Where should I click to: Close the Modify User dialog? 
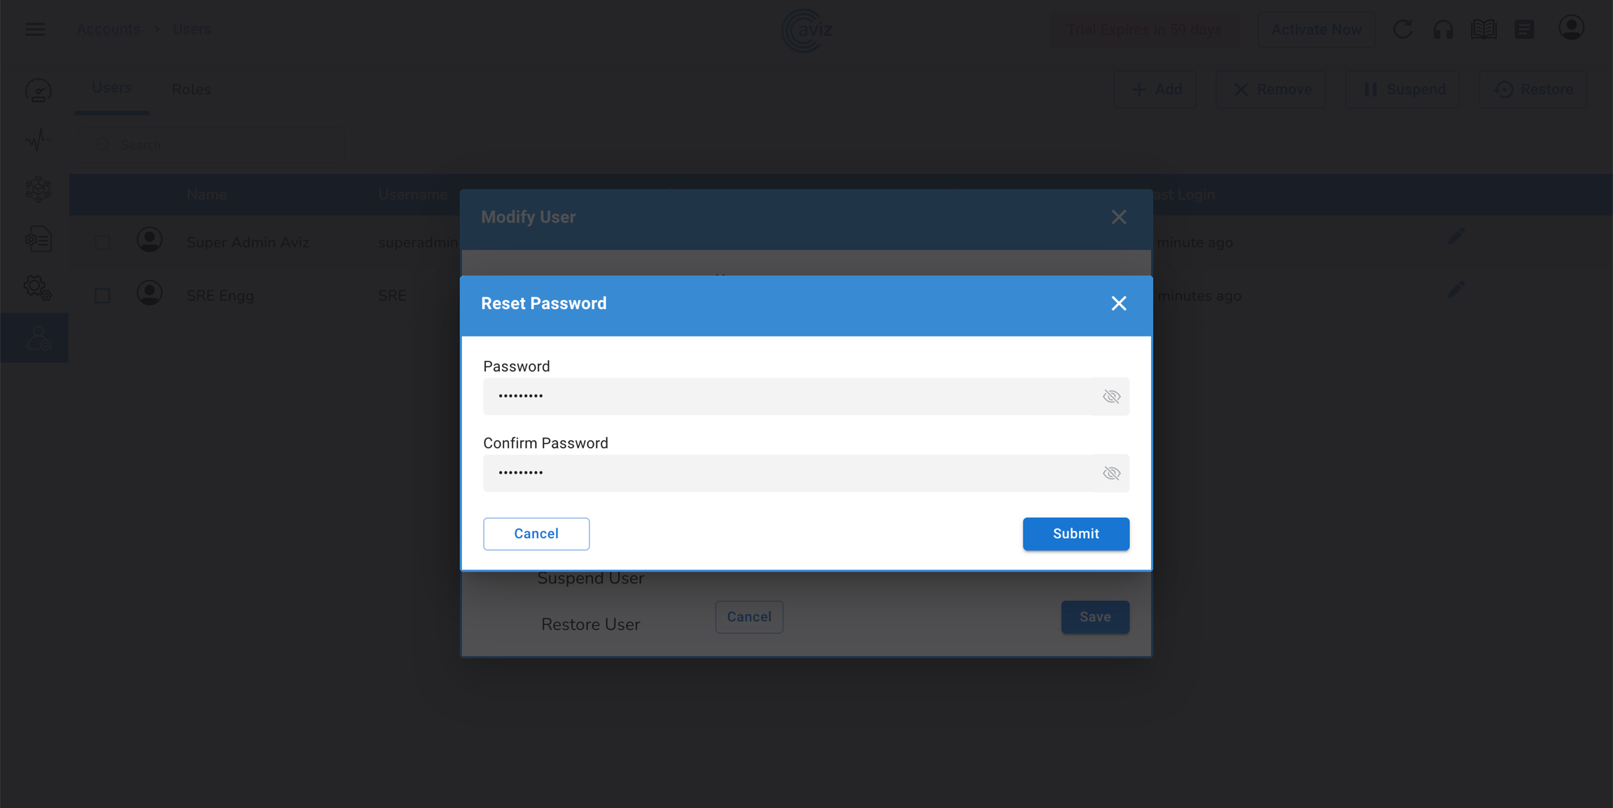tap(1118, 217)
